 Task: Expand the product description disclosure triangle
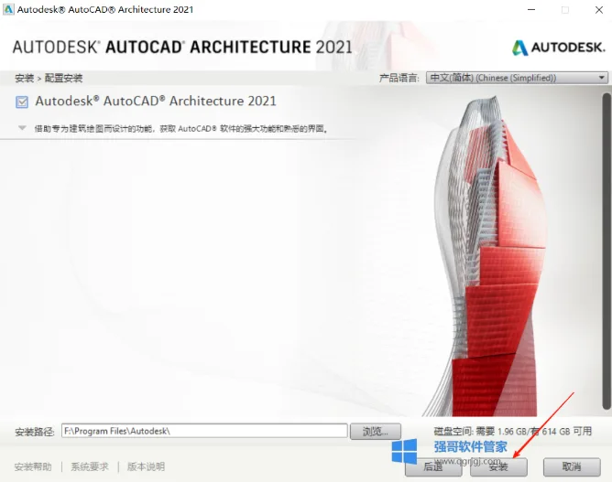pyautogui.click(x=22, y=128)
